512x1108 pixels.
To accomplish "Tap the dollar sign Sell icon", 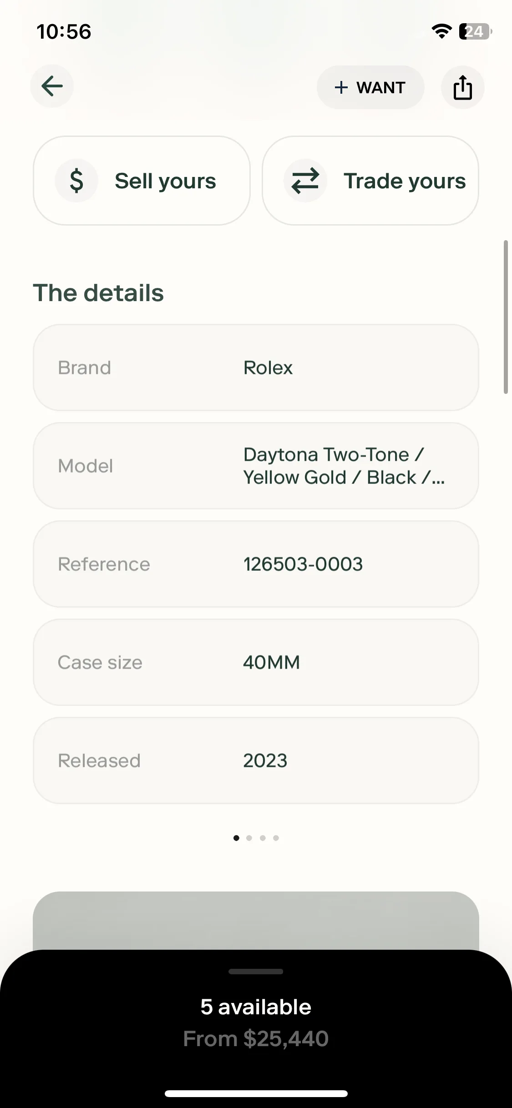I will [76, 181].
